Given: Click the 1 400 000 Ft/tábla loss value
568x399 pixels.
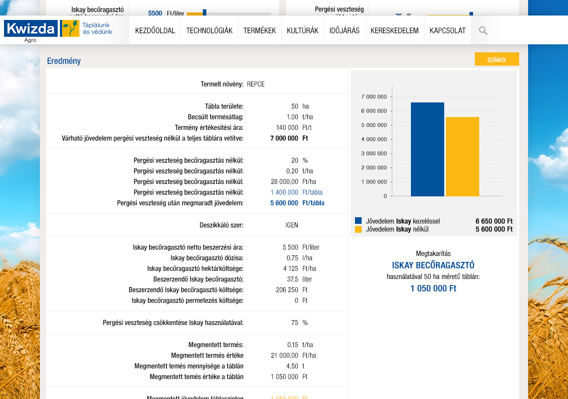Looking at the screenshot, I should 296,192.
